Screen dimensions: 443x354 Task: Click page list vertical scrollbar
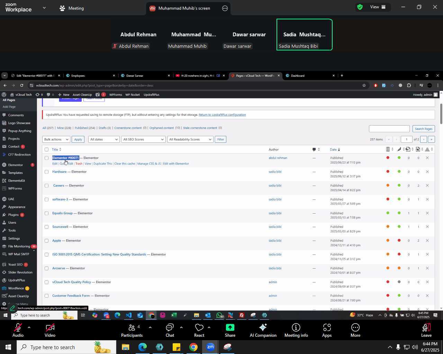(441, 114)
